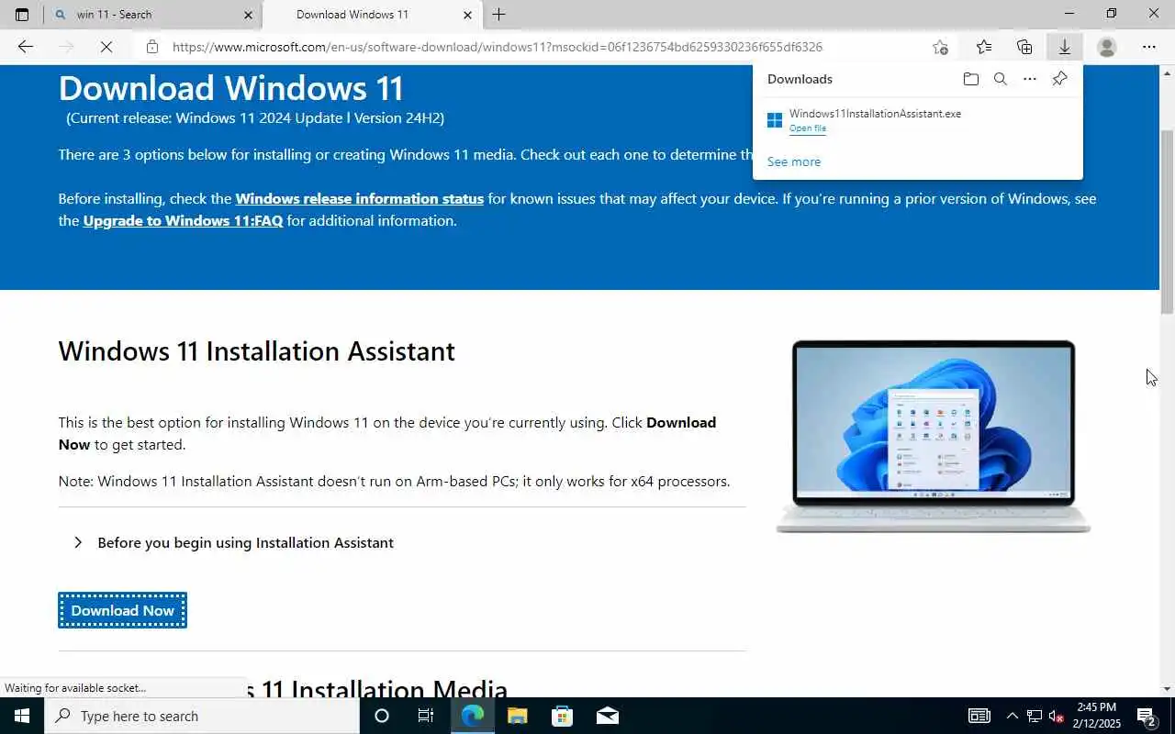The image size is (1175, 734).
Task: Click the scrollbar down arrow
Action: (1167, 688)
